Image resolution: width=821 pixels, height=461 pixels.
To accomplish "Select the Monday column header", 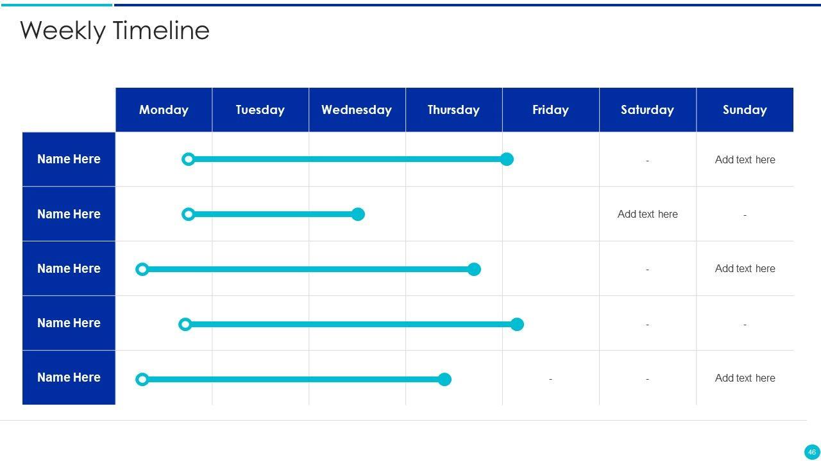I will click(x=164, y=109).
